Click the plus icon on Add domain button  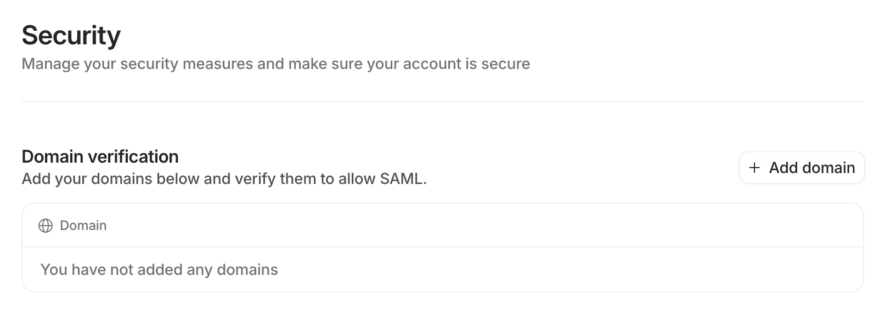756,168
